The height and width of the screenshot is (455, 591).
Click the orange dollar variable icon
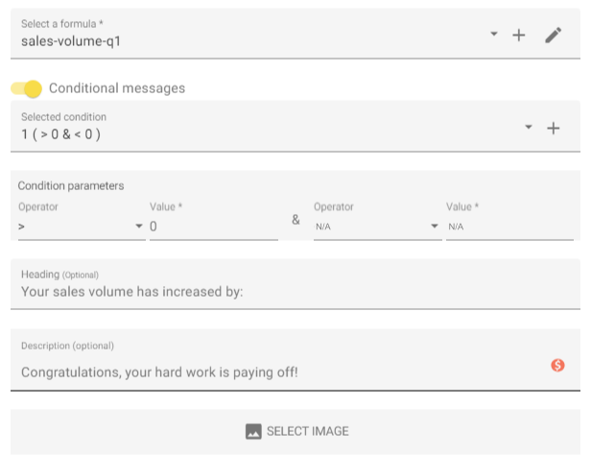click(557, 365)
